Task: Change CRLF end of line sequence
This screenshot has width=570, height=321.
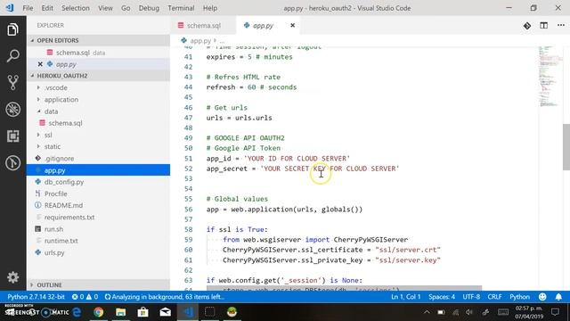Action: tap(494, 297)
